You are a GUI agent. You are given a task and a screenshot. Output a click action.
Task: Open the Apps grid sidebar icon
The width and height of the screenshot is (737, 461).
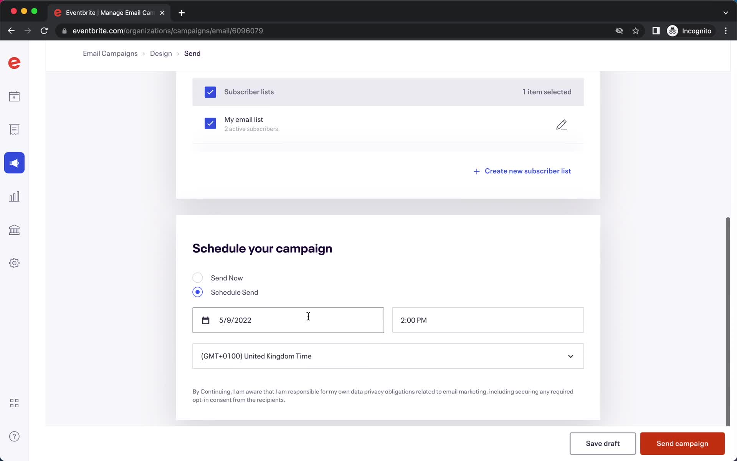14,403
